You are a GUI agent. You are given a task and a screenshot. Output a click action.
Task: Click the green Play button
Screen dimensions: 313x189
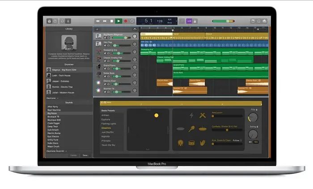(x=118, y=21)
